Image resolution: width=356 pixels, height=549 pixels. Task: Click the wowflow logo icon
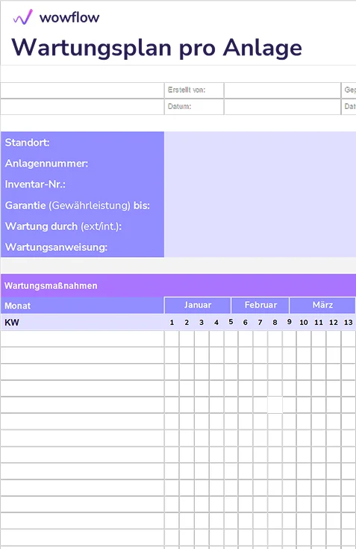pos(22,16)
